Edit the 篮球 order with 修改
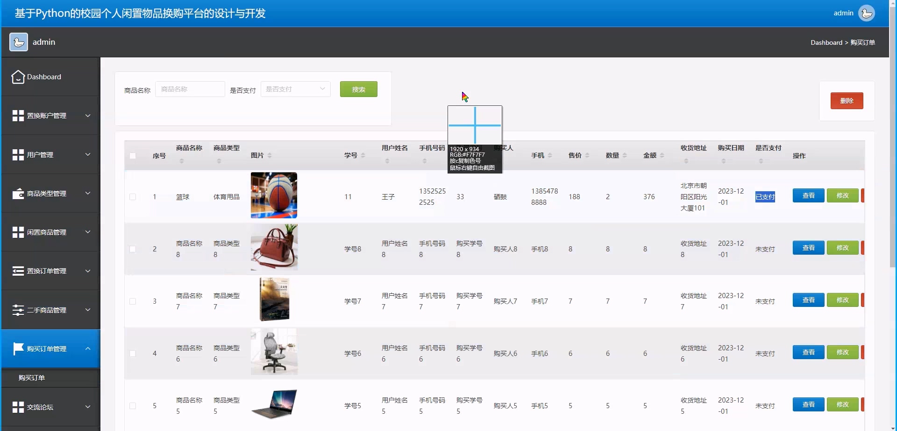This screenshot has height=431, width=897. click(842, 195)
